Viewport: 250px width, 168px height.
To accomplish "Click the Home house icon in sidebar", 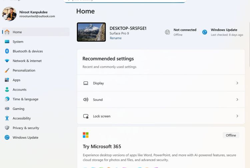I will click(7, 32).
